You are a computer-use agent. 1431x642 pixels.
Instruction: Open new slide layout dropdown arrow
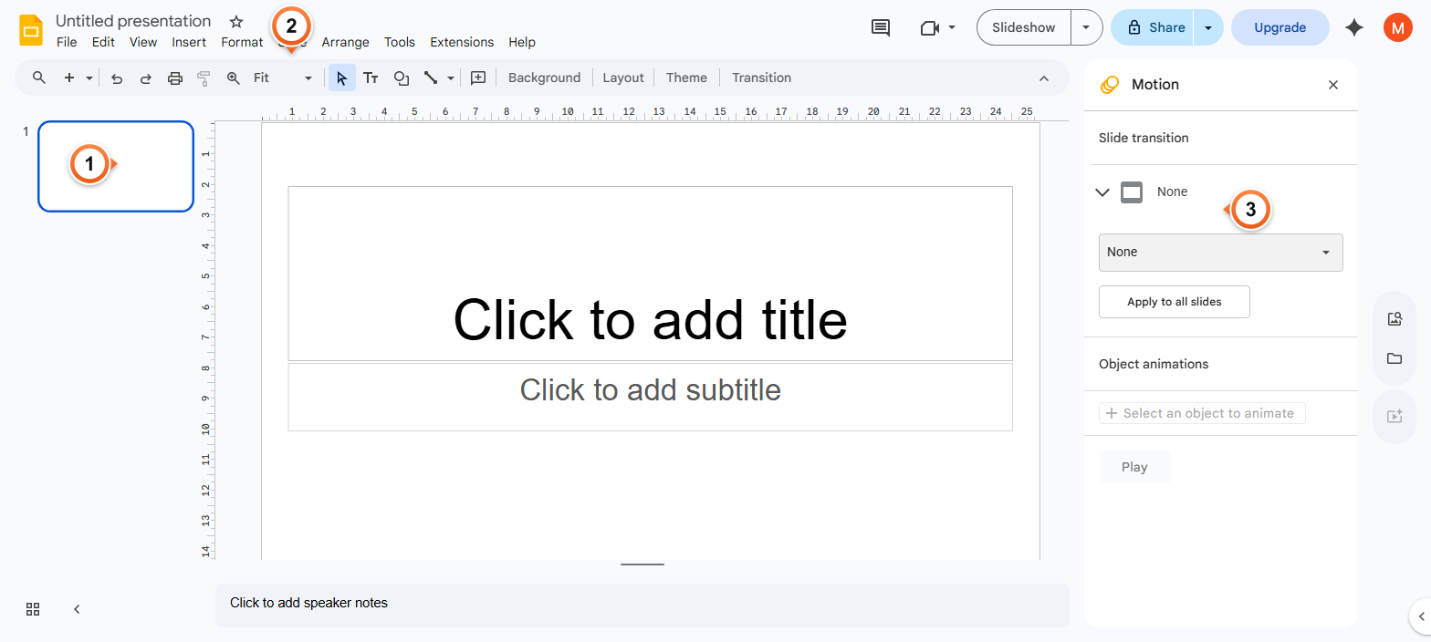tap(89, 78)
